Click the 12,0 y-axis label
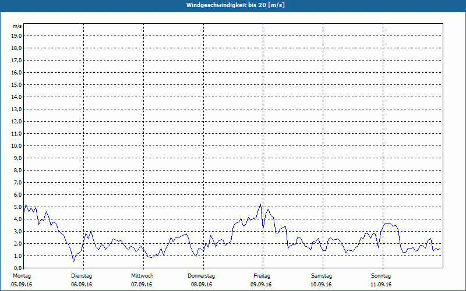The width and height of the screenshot is (466, 291). (x=16, y=121)
